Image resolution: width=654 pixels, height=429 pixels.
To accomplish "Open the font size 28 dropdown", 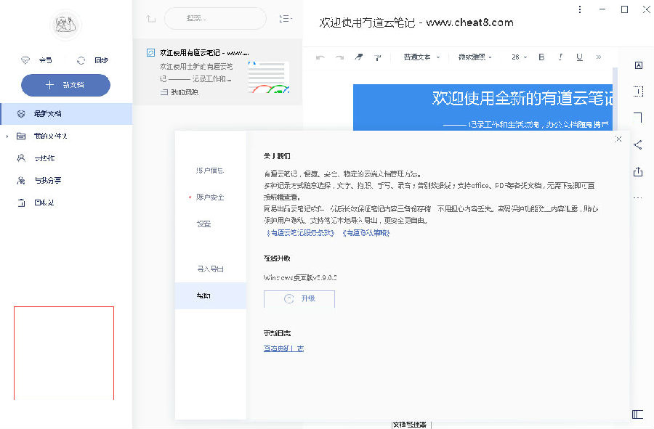I will pos(520,57).
